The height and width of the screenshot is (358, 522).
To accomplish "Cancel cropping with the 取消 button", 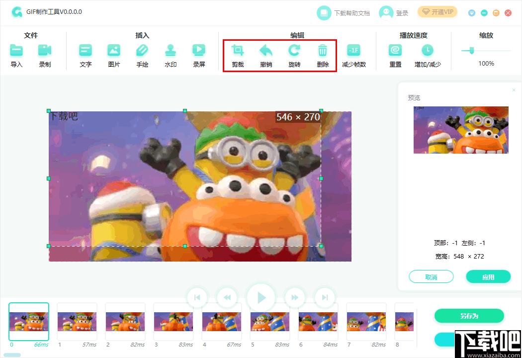I will coord(431,277).
